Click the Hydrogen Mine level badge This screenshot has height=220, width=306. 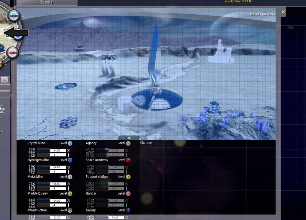click(70, 160)
